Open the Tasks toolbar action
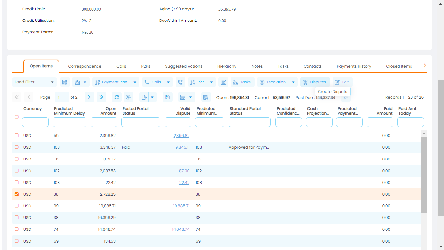444x250 pixels. click(242, 82)
